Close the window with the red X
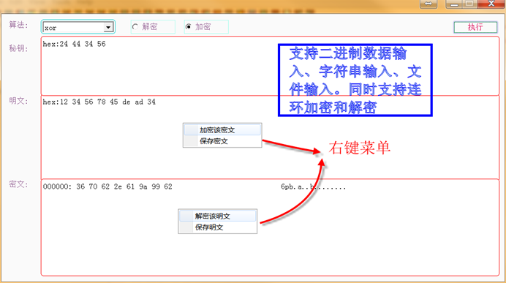506x283 pixels. tap(491, 4)
